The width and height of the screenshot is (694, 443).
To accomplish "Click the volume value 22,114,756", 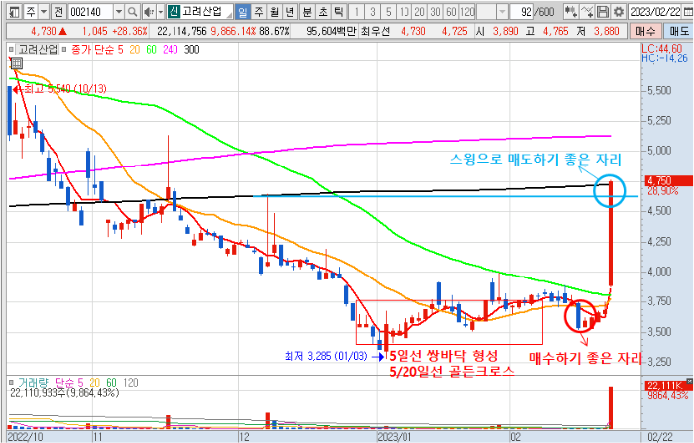I will coord(181,31).
